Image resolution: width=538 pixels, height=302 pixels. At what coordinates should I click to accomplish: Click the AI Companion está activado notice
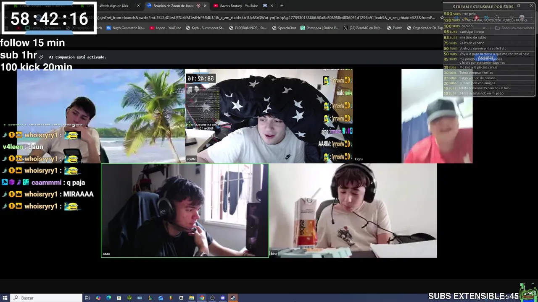(x=77, y=57)
